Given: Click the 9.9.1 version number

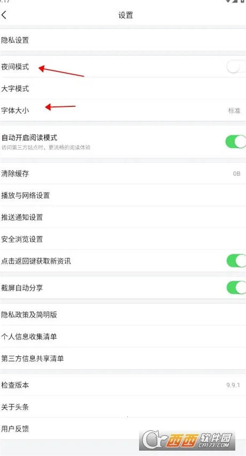Looking at the screenshot, I should 233,385.
